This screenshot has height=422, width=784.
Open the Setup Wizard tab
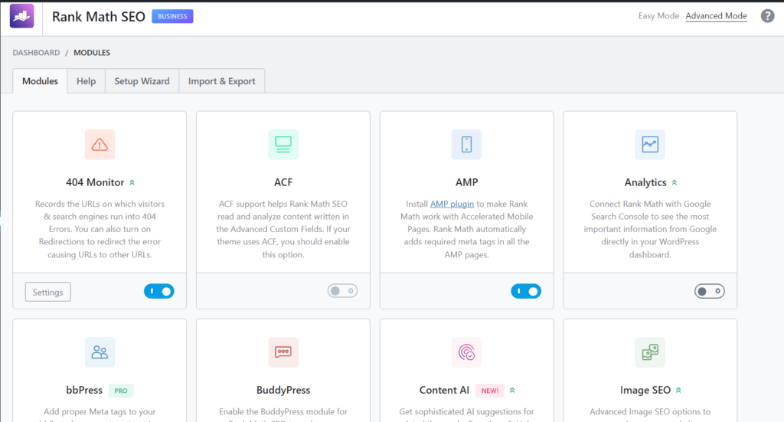142,81
